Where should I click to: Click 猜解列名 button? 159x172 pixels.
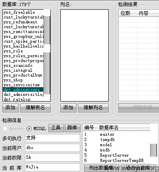coord(93,108)
